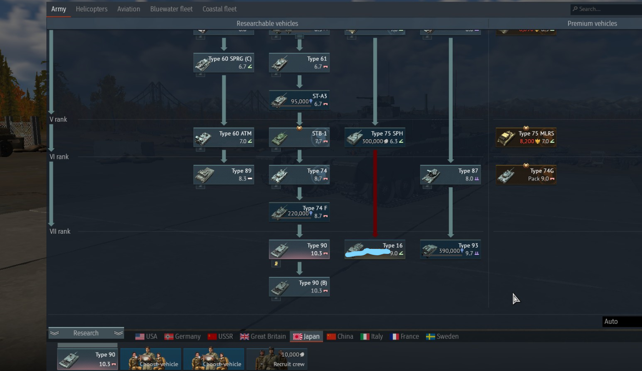Select the USA nation tab
The height and width of the screenshot is (371, 642).
[x=146, y=337]
